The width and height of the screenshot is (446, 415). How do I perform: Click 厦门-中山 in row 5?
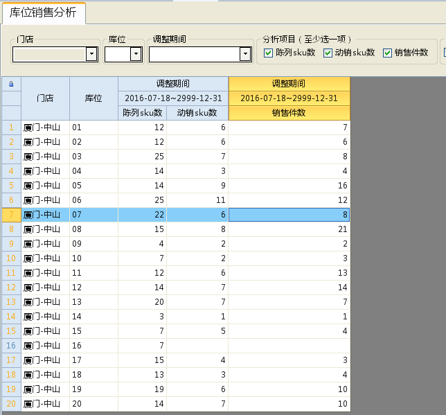pyautogui.click(x=45, y=186)
